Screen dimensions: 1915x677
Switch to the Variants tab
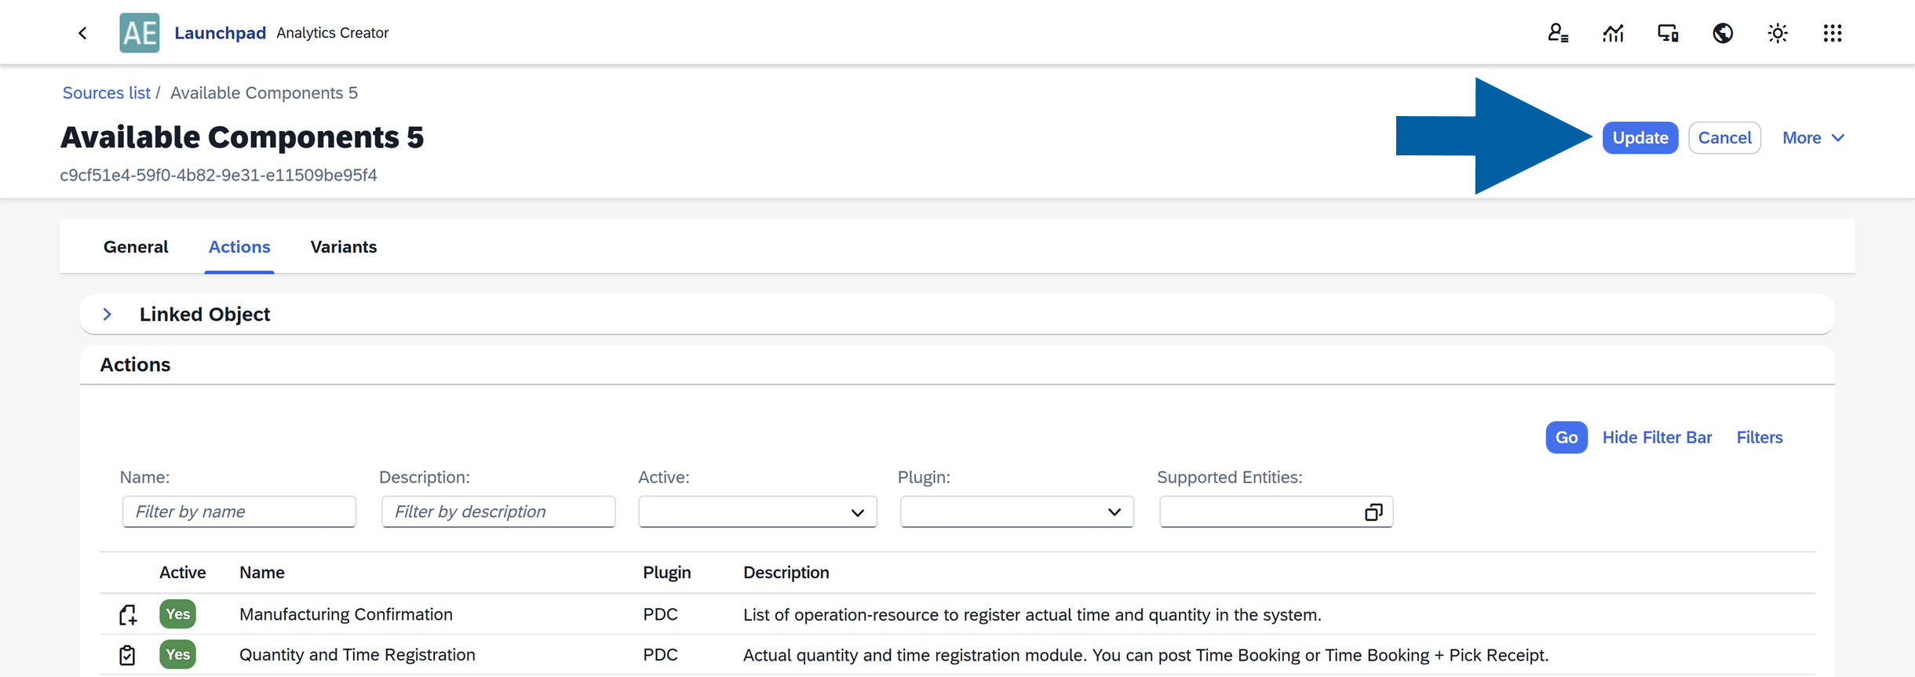click(344, 247)
